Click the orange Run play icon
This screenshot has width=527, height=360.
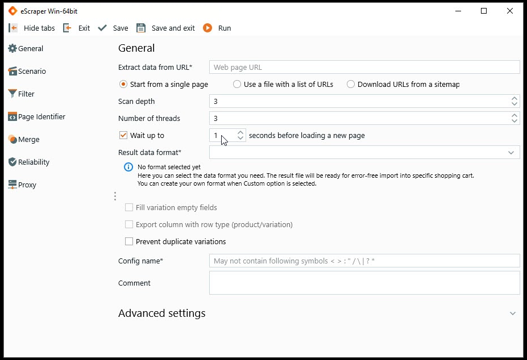(208, 28)
